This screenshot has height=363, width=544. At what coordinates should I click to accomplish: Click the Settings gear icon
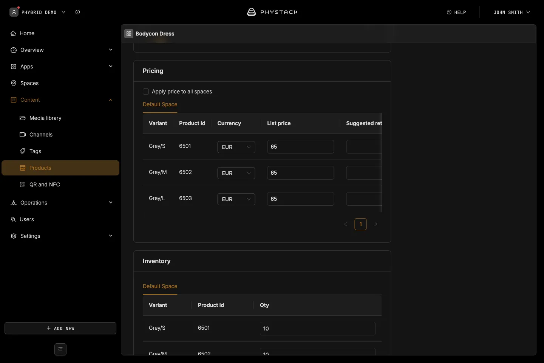pos(14,236)
